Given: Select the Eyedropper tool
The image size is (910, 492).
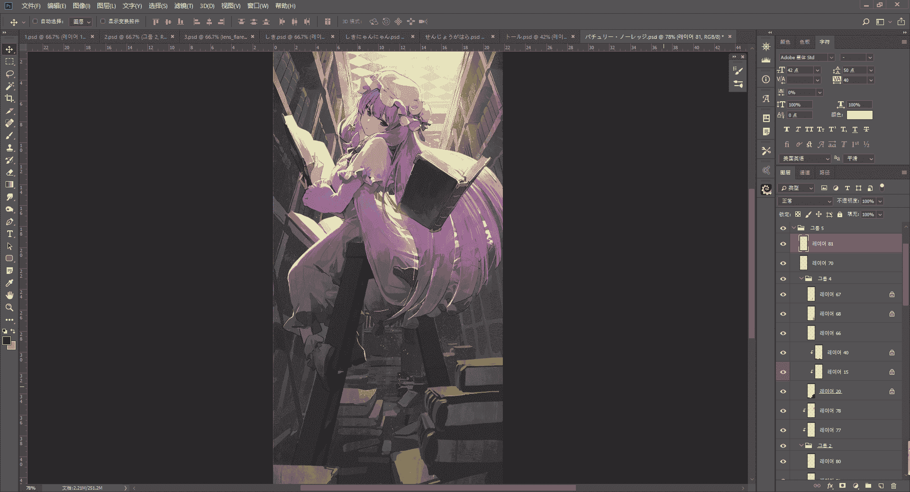Looking at the screenshot, I should pos(9,283).
